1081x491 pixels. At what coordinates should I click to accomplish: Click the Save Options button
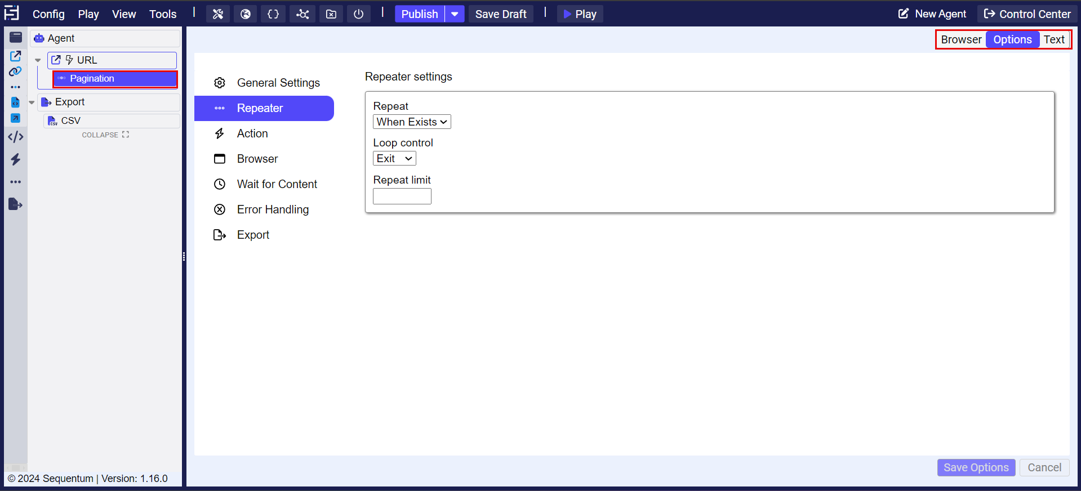[x=976, y=467]
